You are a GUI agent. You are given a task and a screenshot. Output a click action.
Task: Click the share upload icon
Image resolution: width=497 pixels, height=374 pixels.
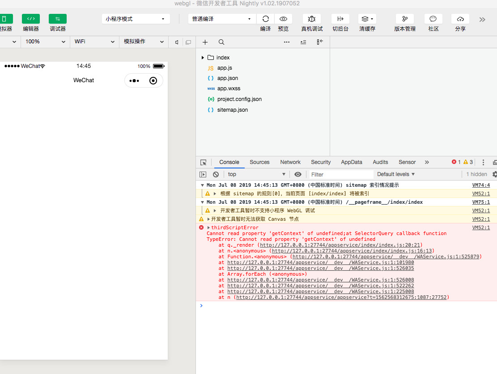pos(460,19)
